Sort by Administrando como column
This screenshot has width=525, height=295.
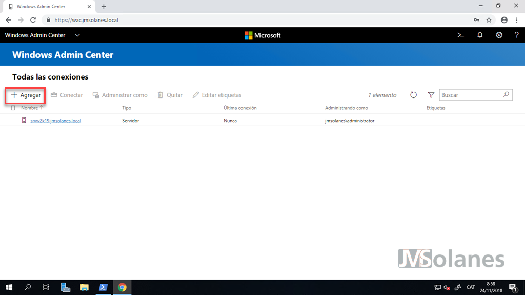[346, 108]
